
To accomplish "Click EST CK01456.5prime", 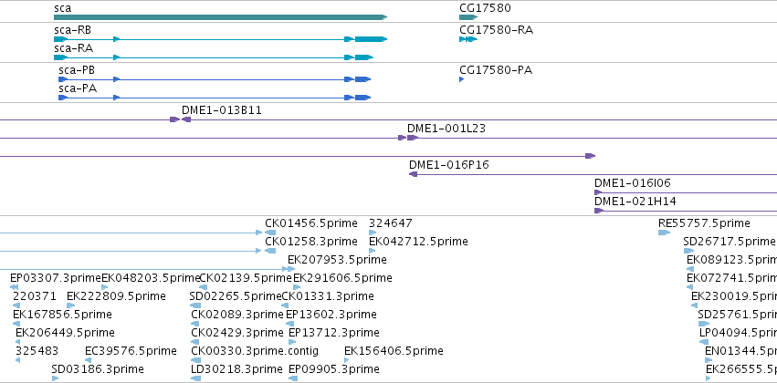I will (x=311, y=223).
